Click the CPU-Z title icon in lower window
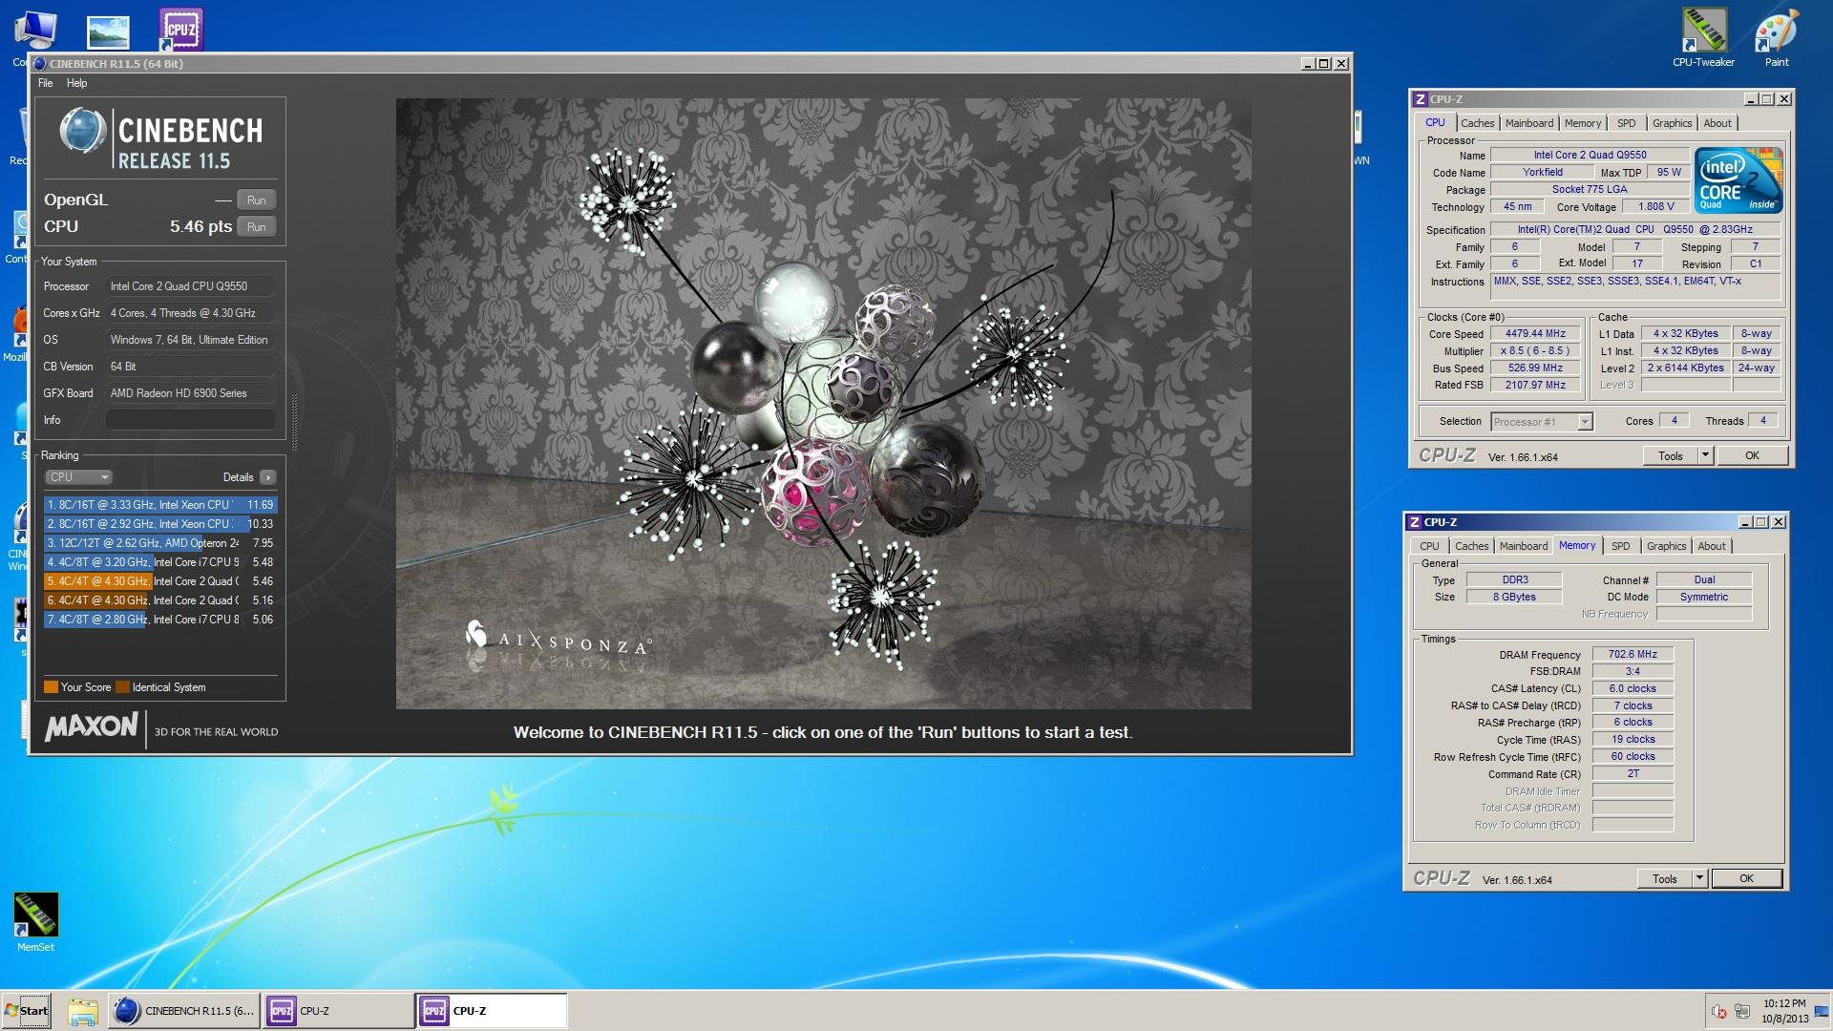Screen dimensions: 1833x1031 tap(1414, 522)
